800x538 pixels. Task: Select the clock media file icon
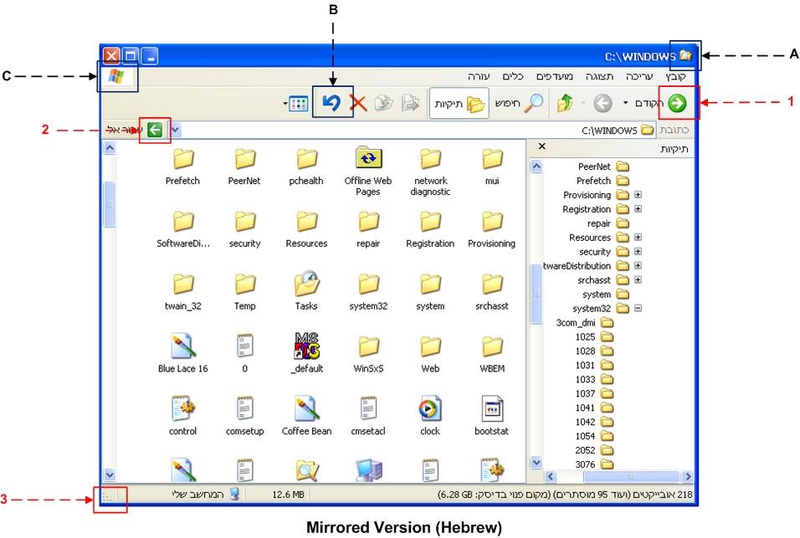(429, 410)
